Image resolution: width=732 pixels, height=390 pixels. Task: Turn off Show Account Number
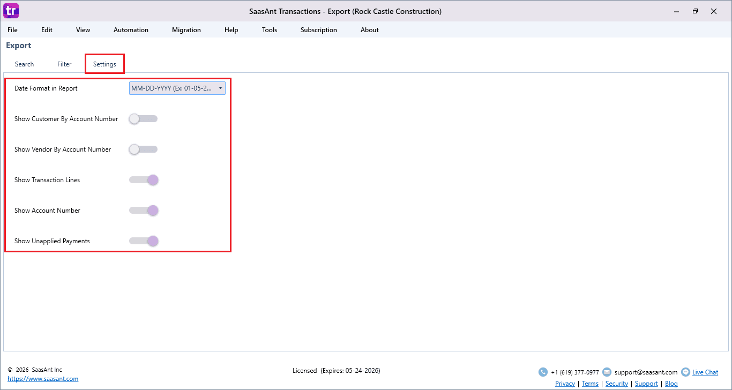144,211
